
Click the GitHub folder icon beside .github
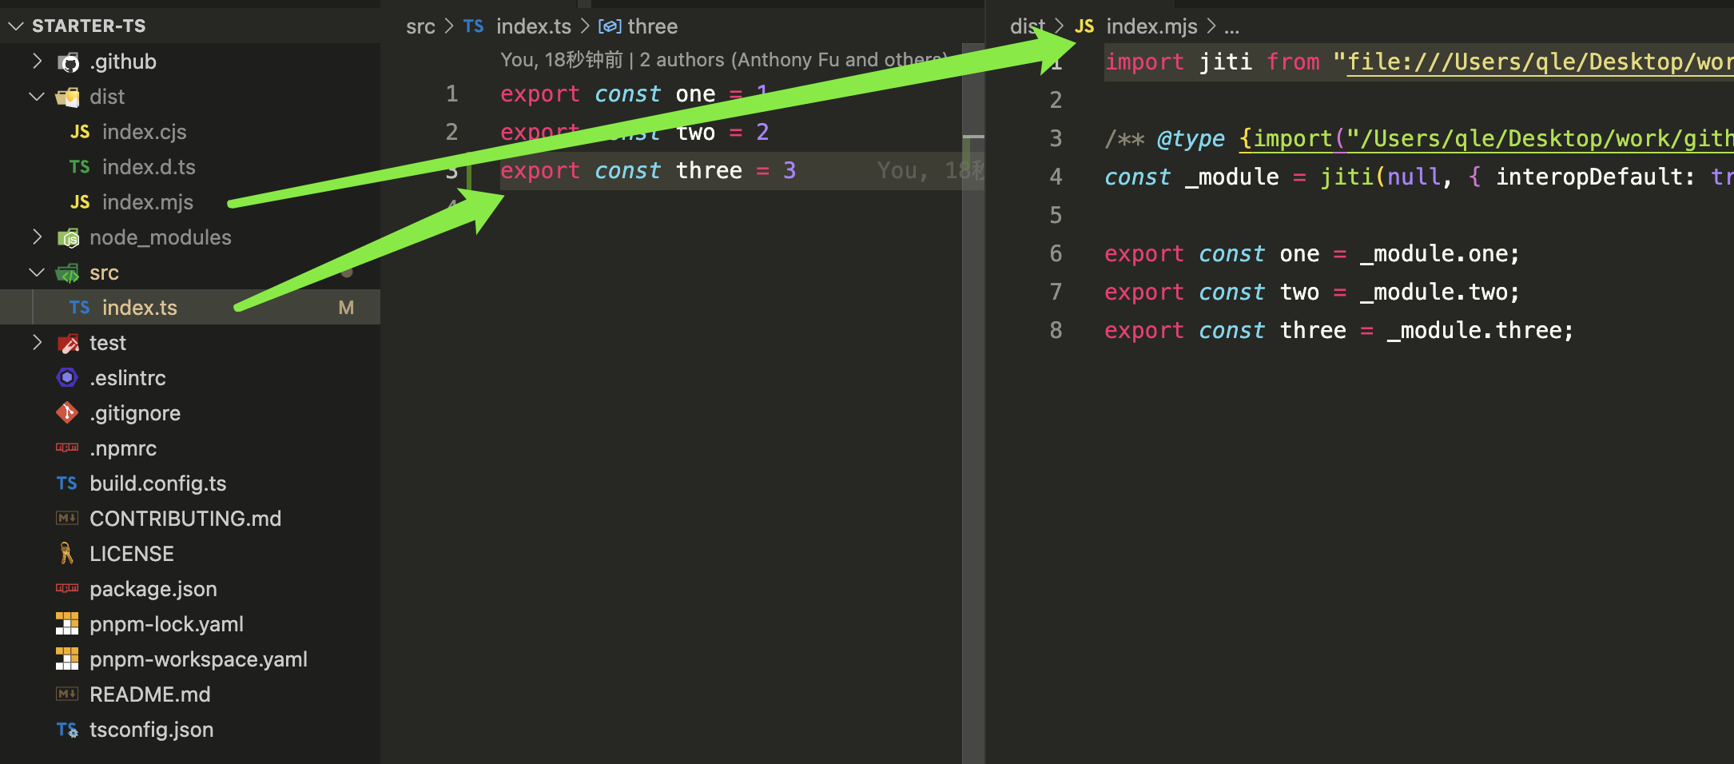point(69,62)
